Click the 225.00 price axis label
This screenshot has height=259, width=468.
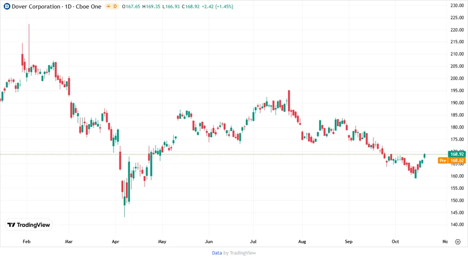[457, 18]
